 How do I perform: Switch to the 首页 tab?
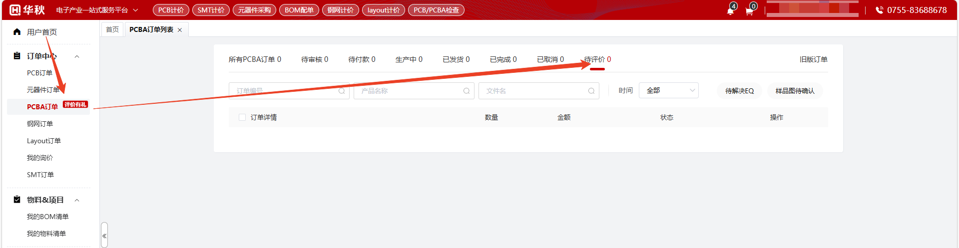pos(112,29)
